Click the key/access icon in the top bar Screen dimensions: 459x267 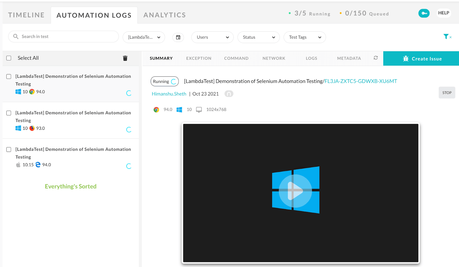coord(424,13)
